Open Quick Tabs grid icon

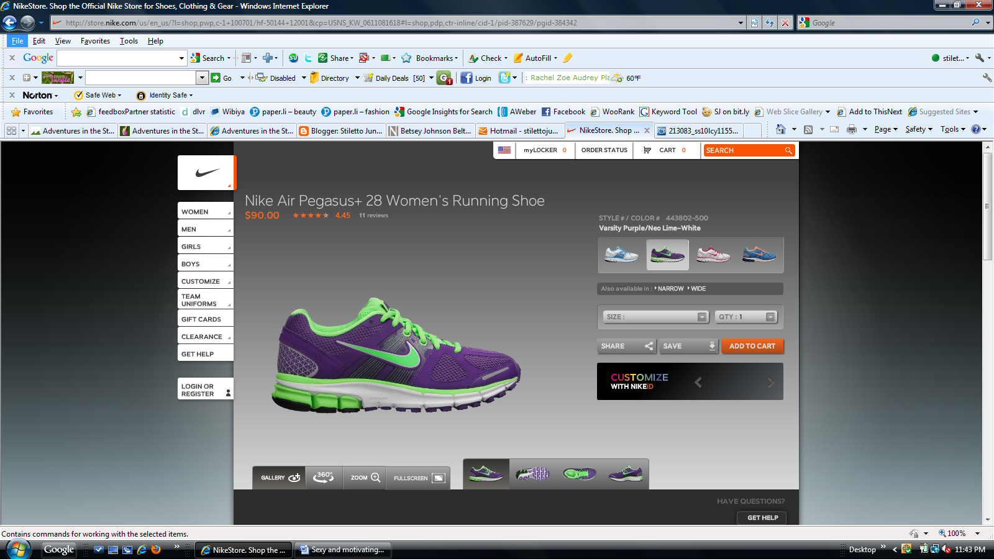(11, 130)
